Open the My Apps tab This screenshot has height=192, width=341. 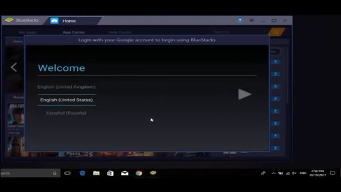click(x=28, y=32)
